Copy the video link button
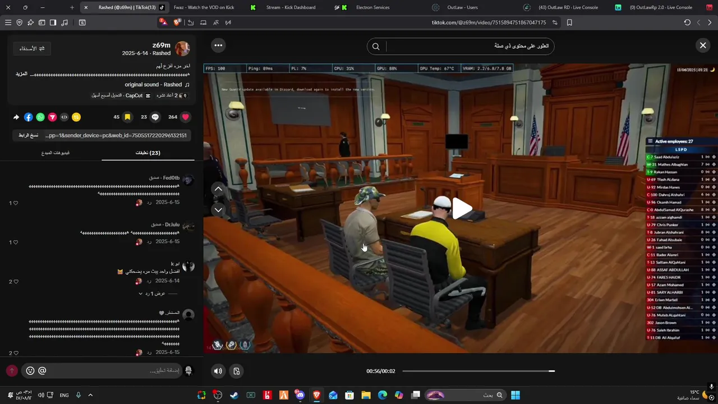Screen dimensions: 718x404 tap(28, 135)
